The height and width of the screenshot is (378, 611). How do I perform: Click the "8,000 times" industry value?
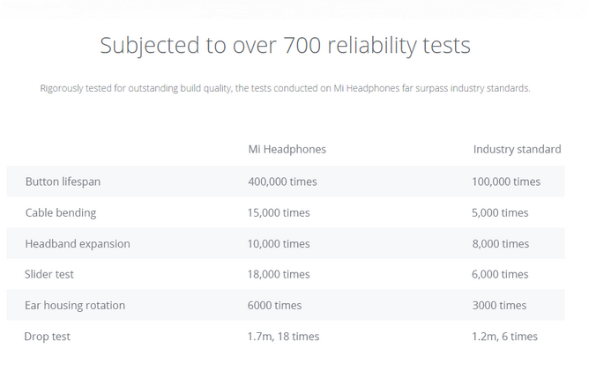pos(500,243)
